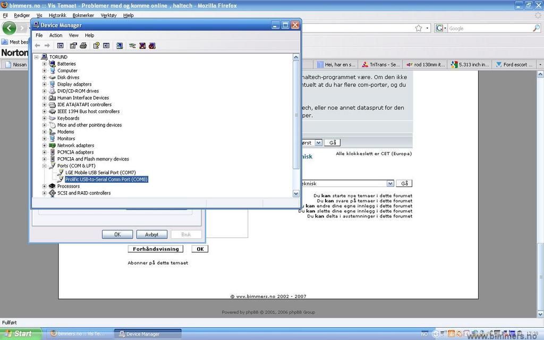Switch to the 'Ford escort ...' tab
544x340 pixels.
click(514, 64)
